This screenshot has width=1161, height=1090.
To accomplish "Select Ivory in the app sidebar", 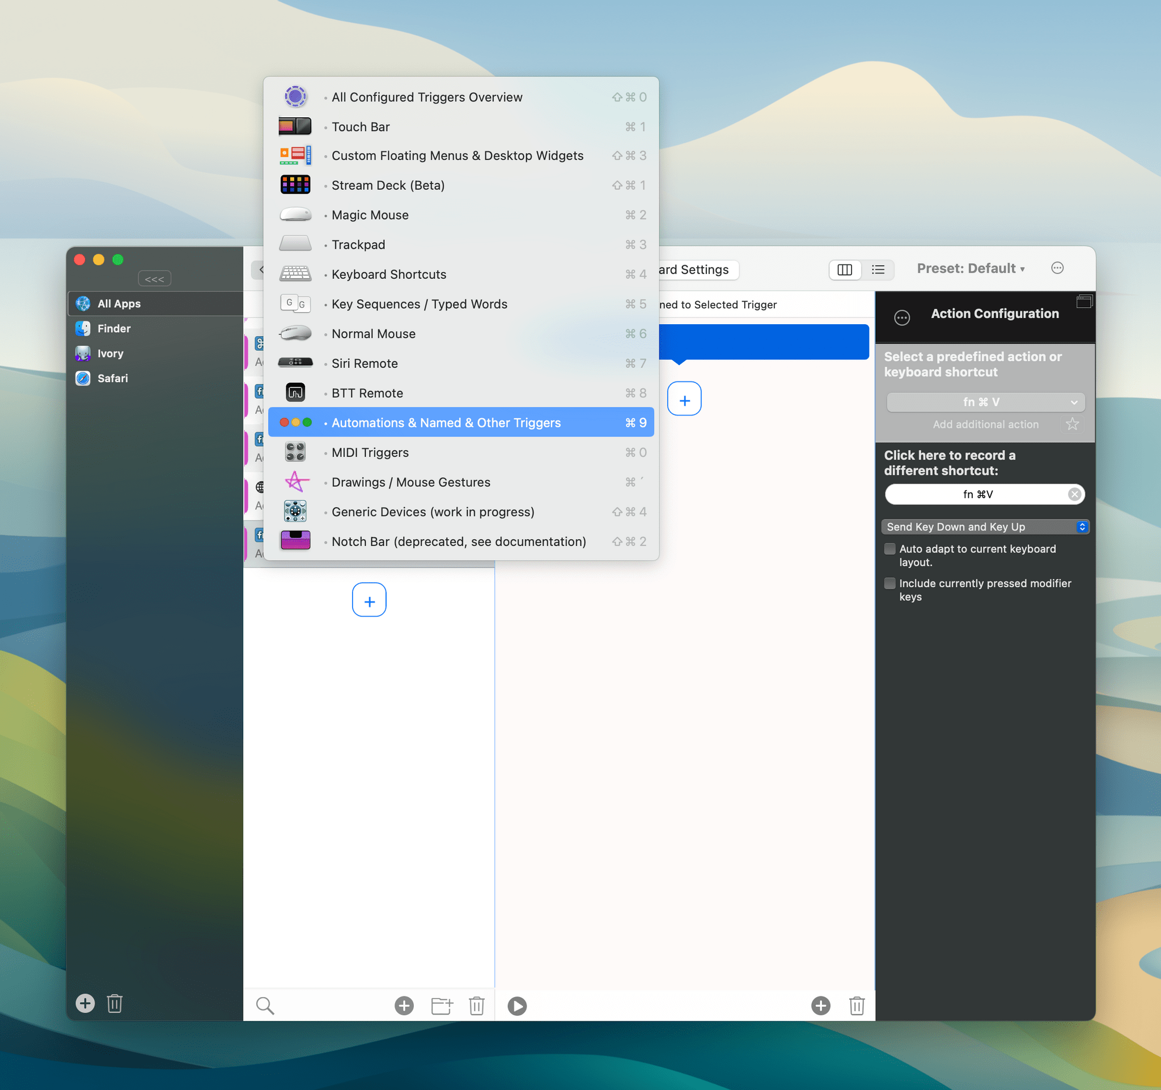I will coord(155,353).
